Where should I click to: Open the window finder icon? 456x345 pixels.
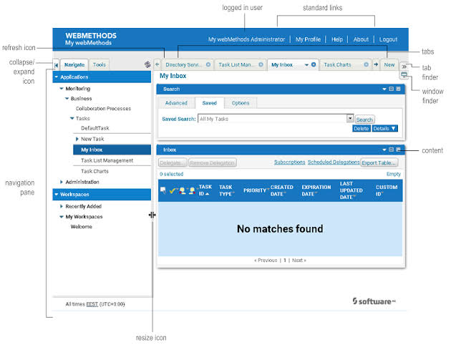pyautogui.click(x=404, y=75)
